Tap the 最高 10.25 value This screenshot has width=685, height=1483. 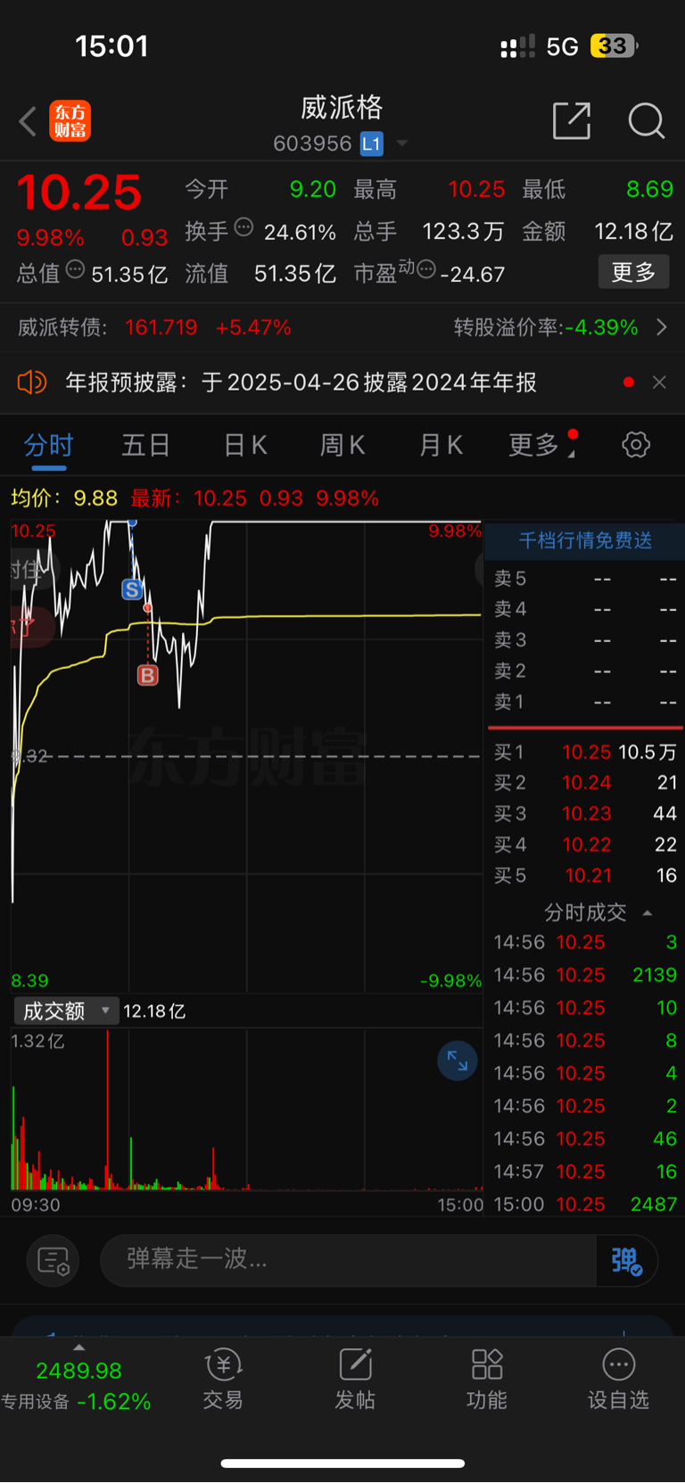point(476,189)
